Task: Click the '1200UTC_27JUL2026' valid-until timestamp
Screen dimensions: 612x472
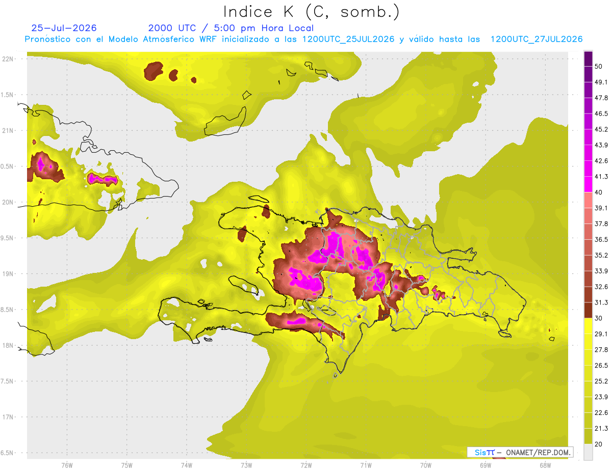Action: pyautogui.click(x=537, y=39)
